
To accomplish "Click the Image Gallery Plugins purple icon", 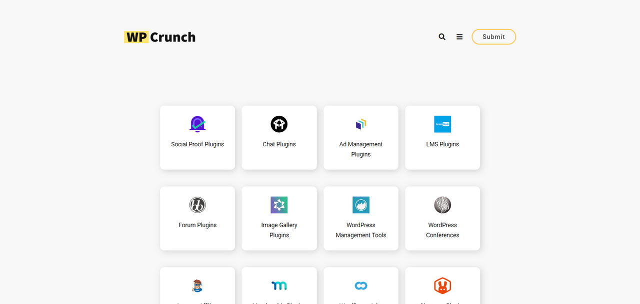I will (x=279, y=205).
